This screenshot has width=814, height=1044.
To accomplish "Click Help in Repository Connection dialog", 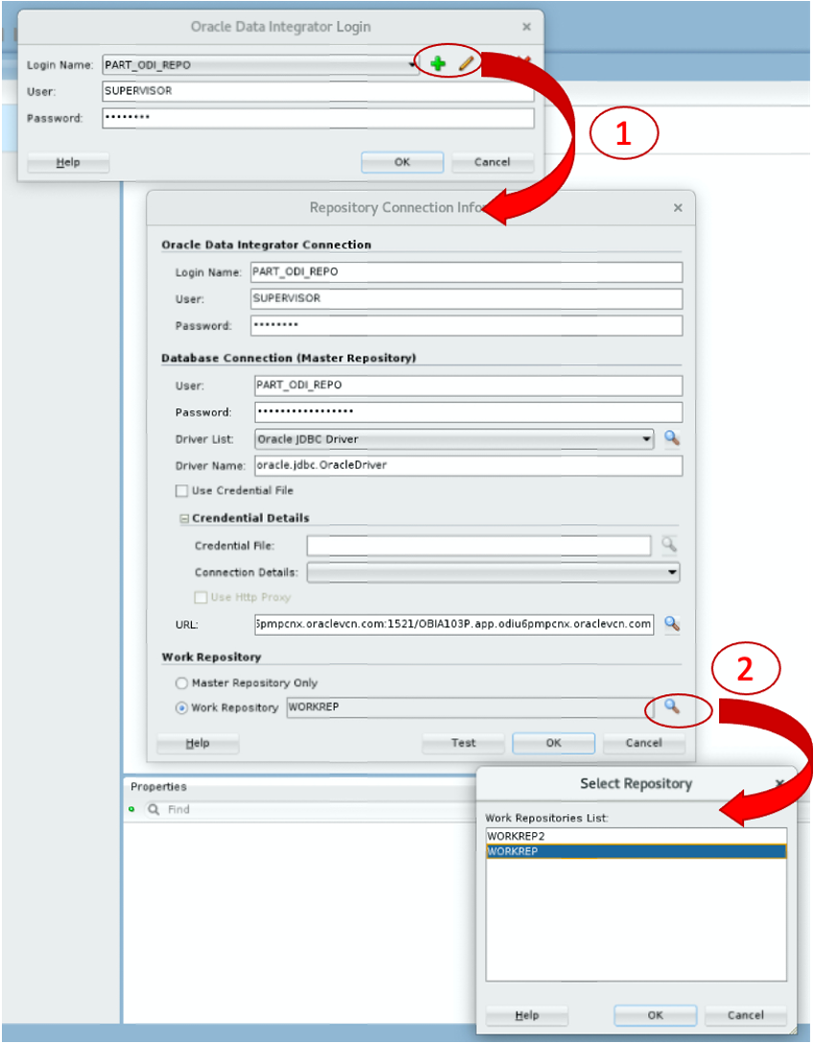I will 198,743.
